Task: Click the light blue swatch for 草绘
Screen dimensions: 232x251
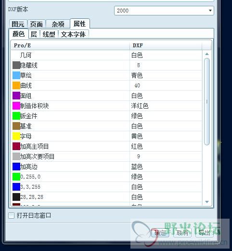Action: click(x=16, y=75)
